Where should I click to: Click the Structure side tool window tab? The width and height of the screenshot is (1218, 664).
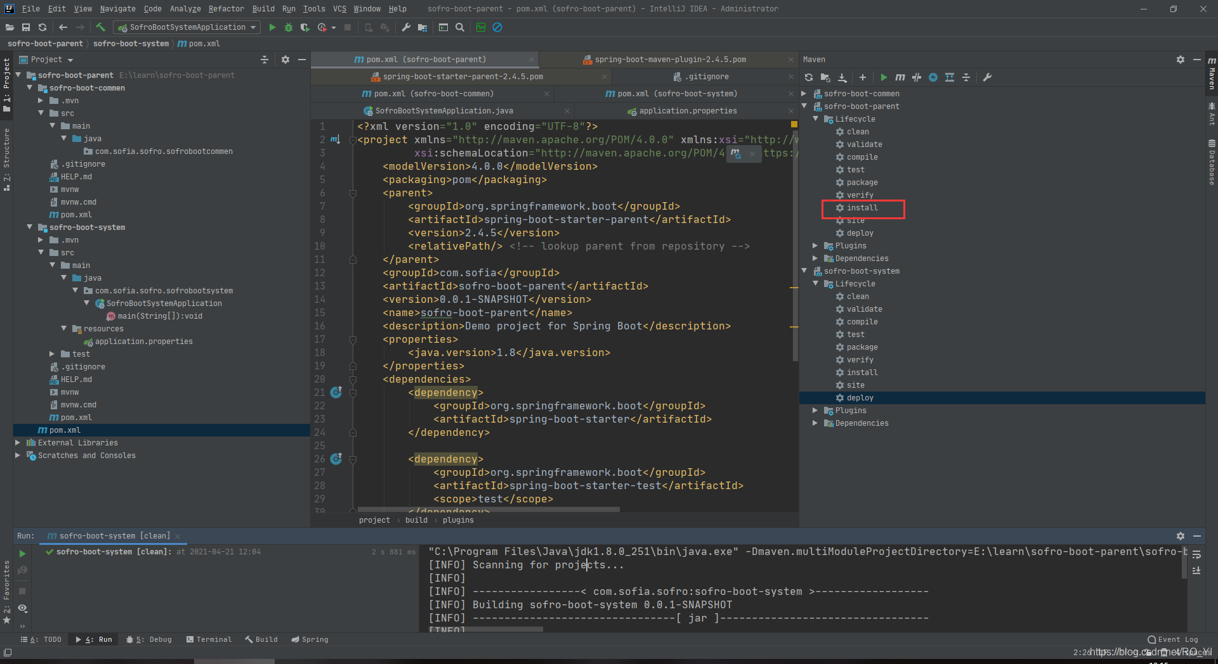coord(6,160)
